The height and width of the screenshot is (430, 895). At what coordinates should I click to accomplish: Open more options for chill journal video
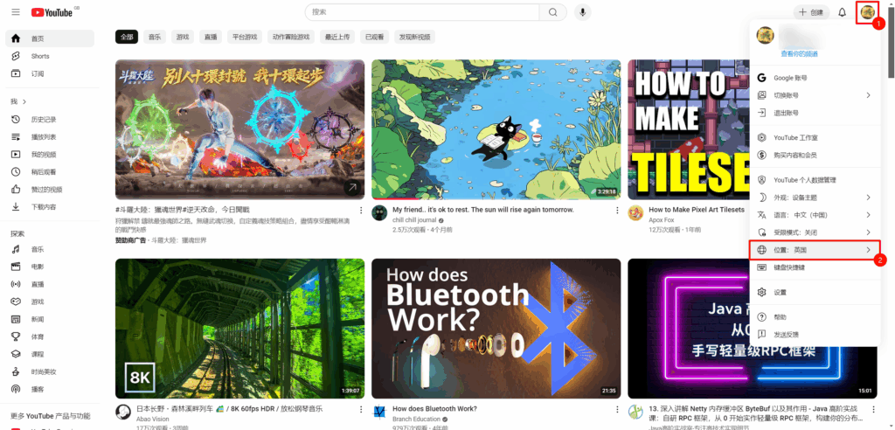click(617, 210)
